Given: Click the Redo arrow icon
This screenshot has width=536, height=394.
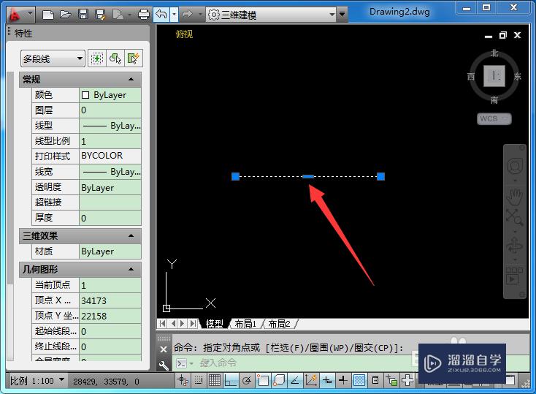Looking at the screenshot, I should tap(187, 15).
